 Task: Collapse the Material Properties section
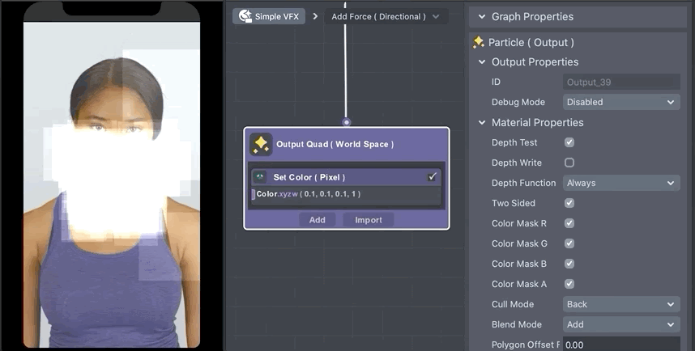[x=482, y=123]
